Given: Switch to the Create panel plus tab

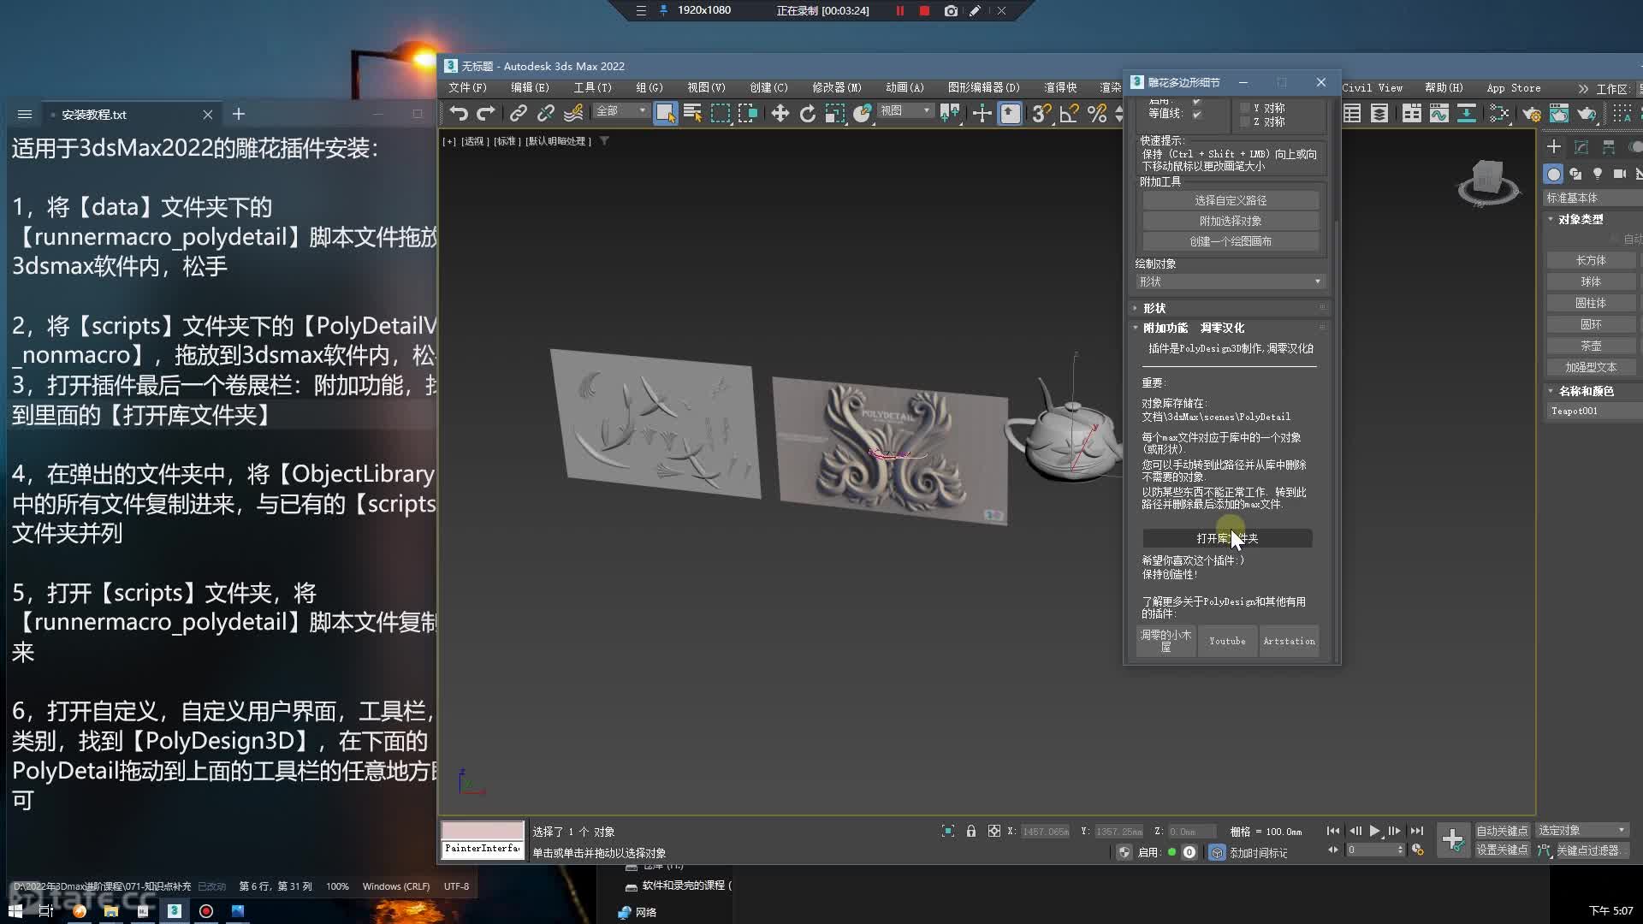Looking at the screenshot, I should [x=1554, y=147].
